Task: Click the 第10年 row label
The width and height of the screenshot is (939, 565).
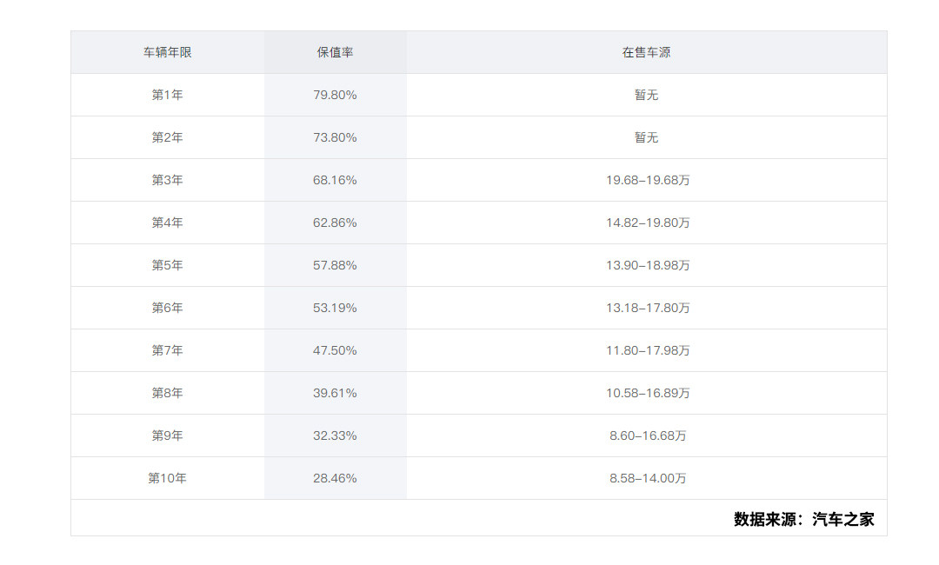Action: pyautogui.click(x=167, y=478)
